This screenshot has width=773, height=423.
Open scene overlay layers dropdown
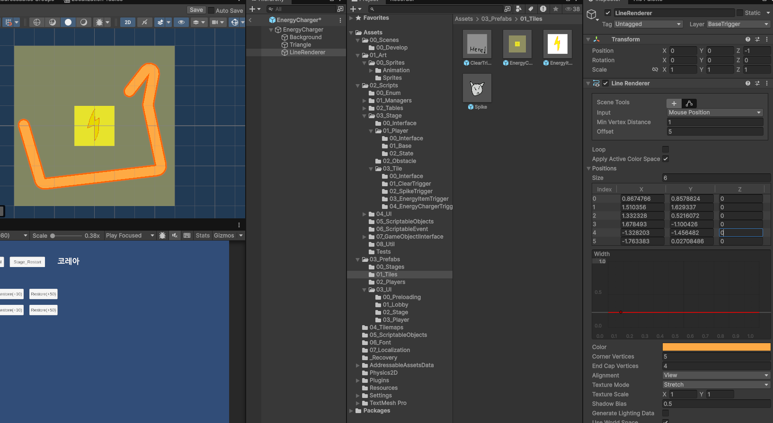[198, 22]
